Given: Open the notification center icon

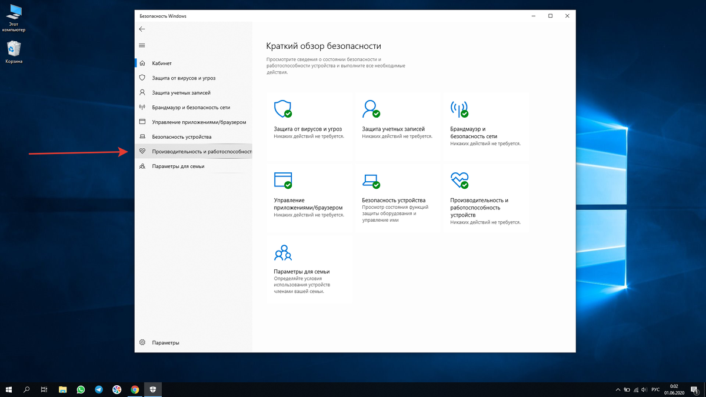Looking at the screenshot, I should point(695,389).
